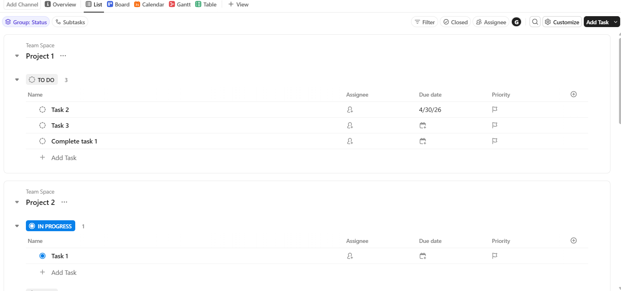The width and height of the screenshot is (621, 291).
Task: Add a new View
Action: tap(238, 4)
